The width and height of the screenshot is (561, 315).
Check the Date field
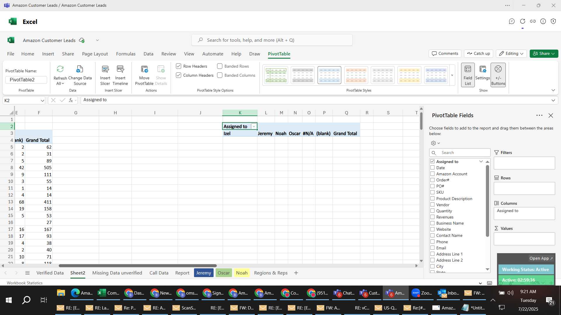[432, 167]
